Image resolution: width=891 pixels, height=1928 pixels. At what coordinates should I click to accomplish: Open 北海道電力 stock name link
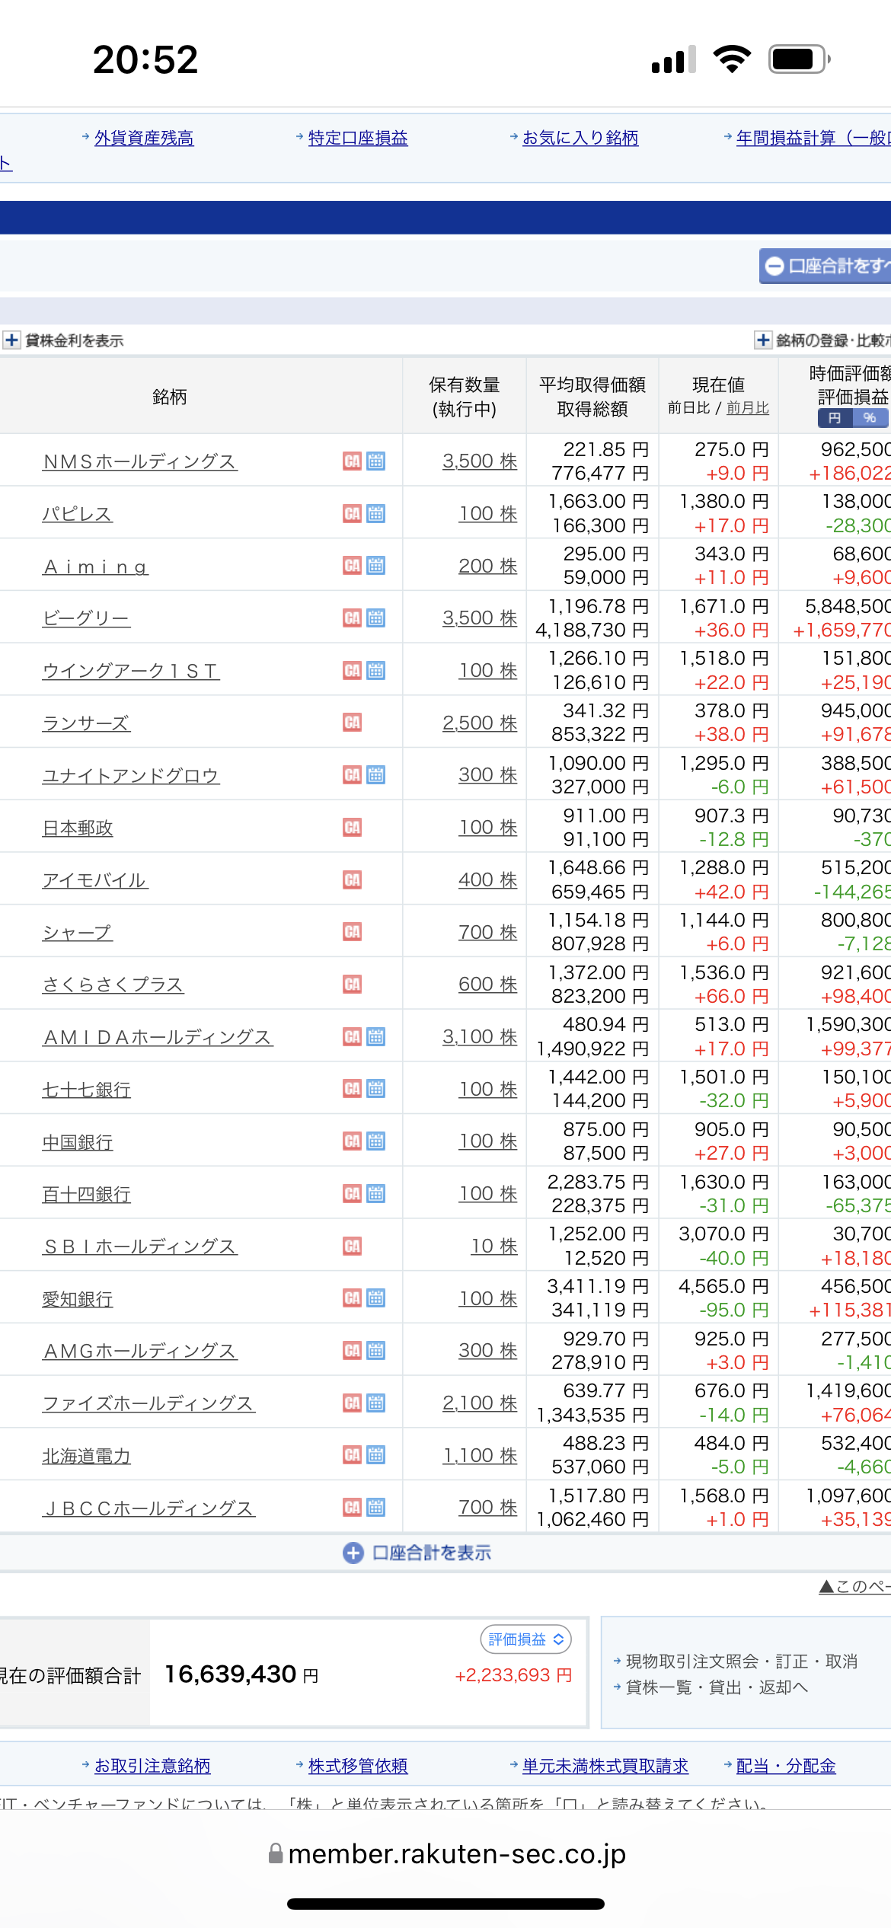(86, 1456)
